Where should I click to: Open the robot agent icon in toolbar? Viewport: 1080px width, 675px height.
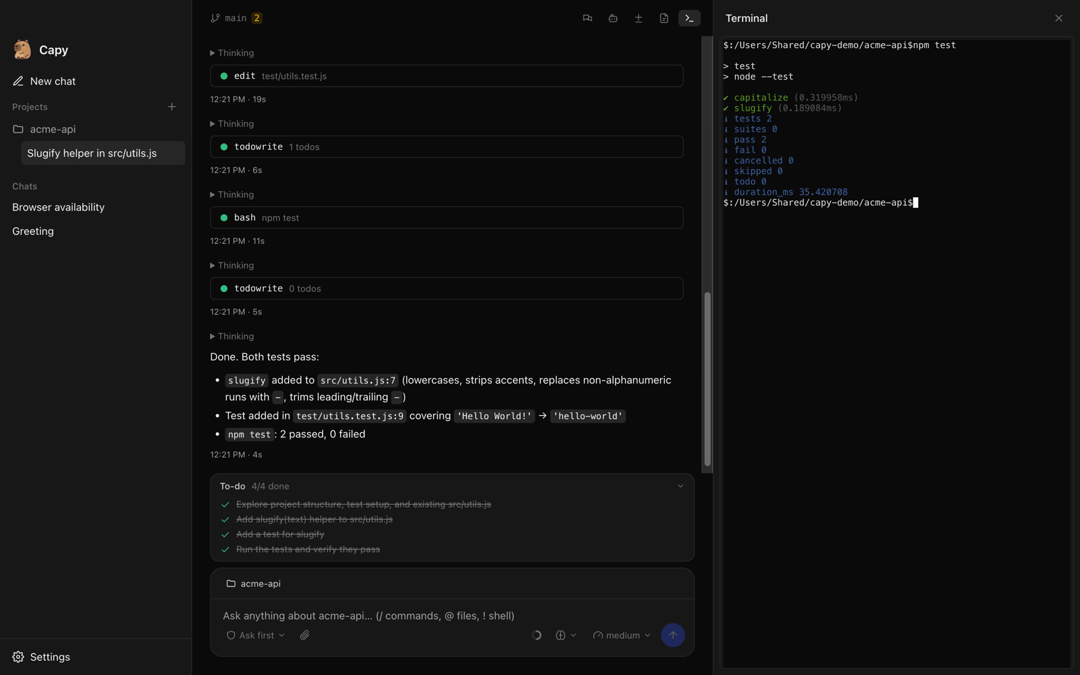613,18
